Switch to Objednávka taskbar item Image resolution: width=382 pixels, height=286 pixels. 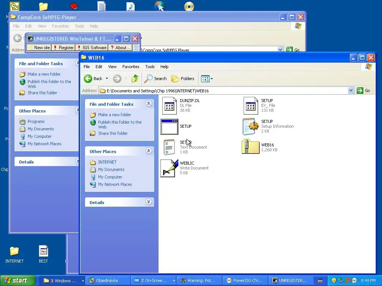click(x=109, y=281)
